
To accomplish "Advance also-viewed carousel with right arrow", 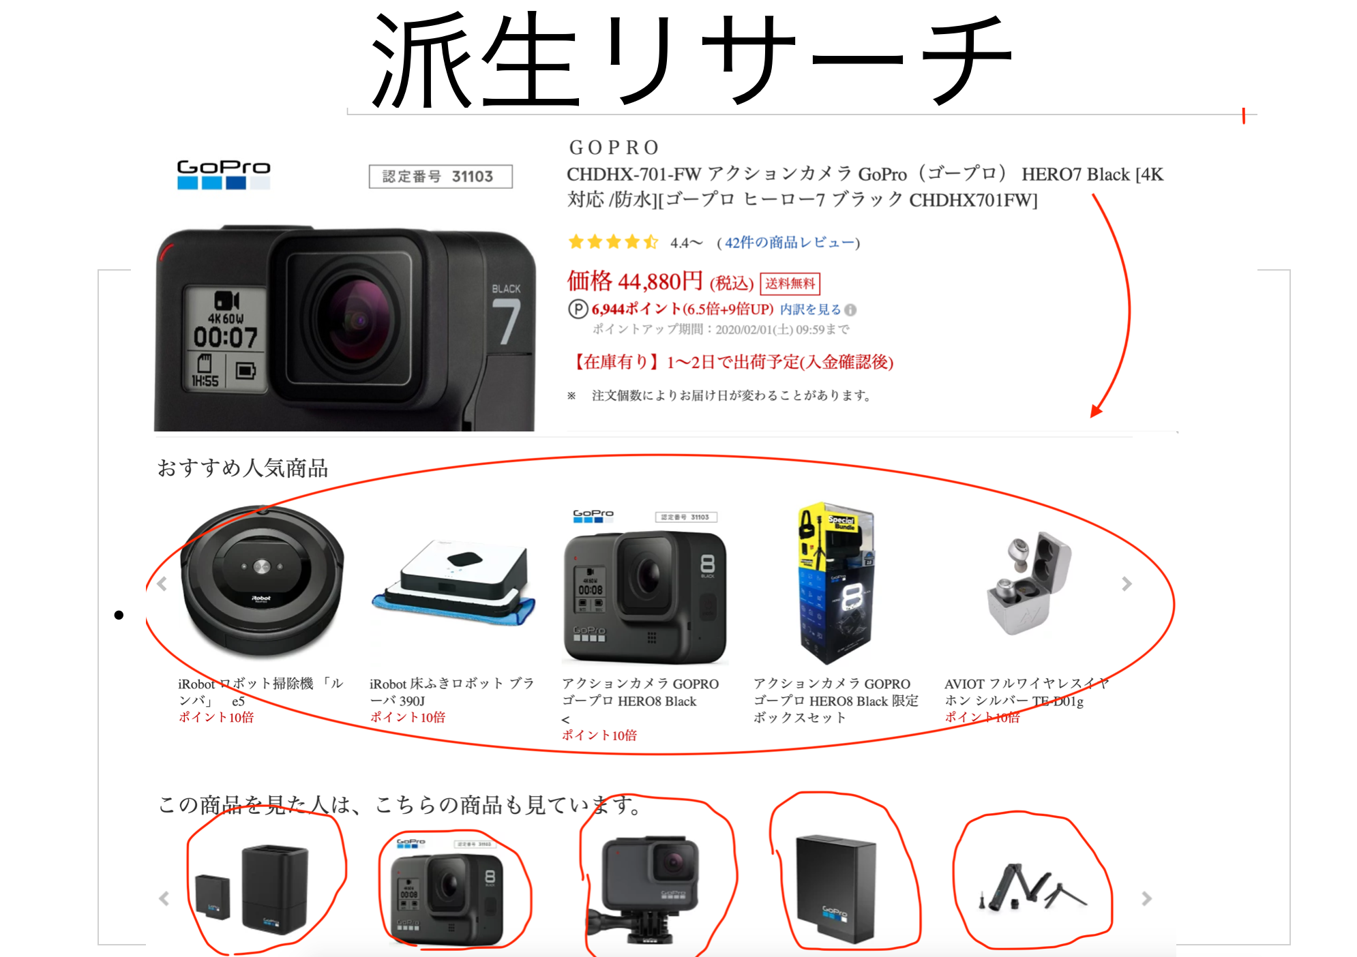I will coord(1146,898).
